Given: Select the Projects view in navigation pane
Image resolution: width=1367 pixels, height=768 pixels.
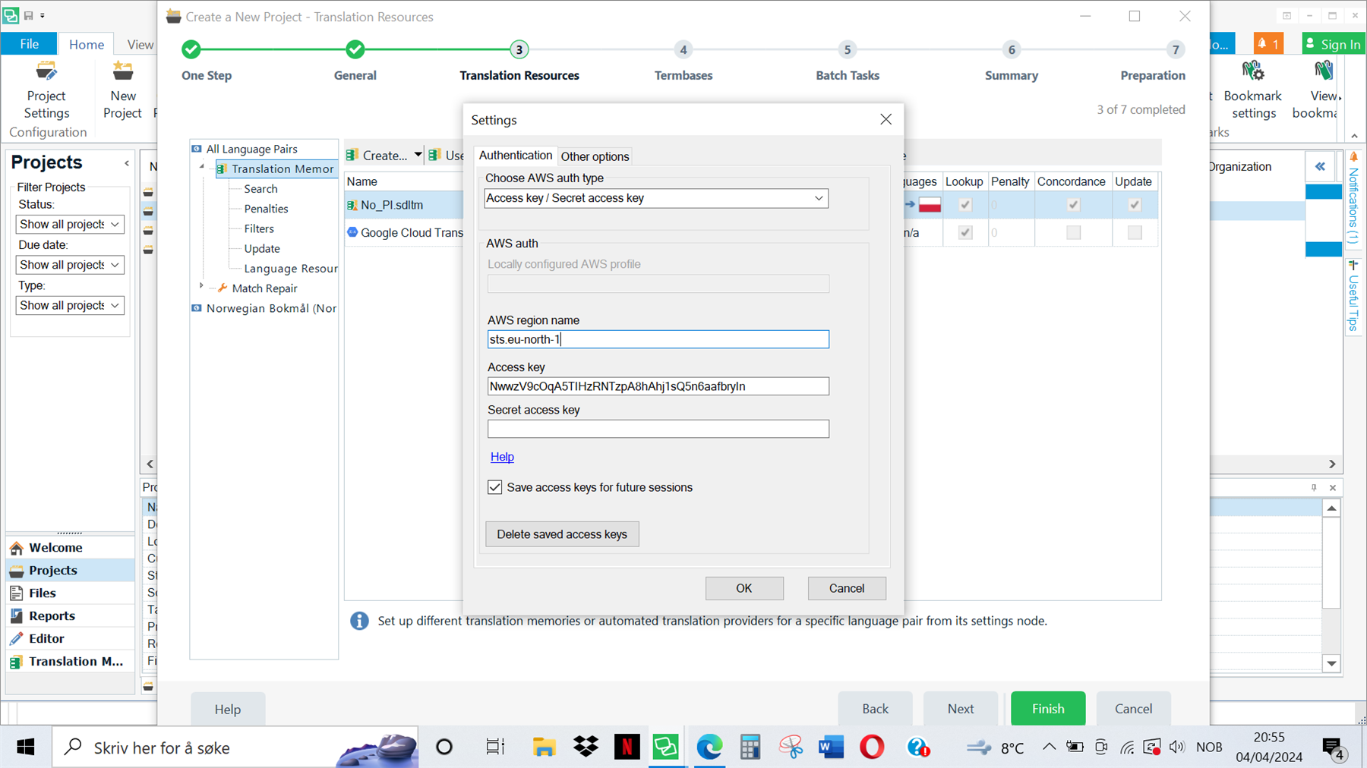Looking at the screenshot, I should point(70,570).
